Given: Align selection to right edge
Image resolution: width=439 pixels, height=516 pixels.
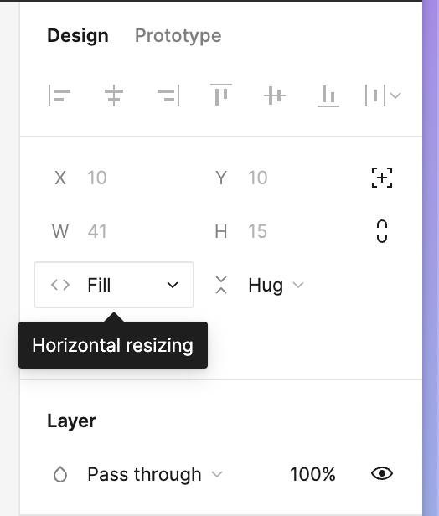Looking at the screenshot, I should coord(168,95).
